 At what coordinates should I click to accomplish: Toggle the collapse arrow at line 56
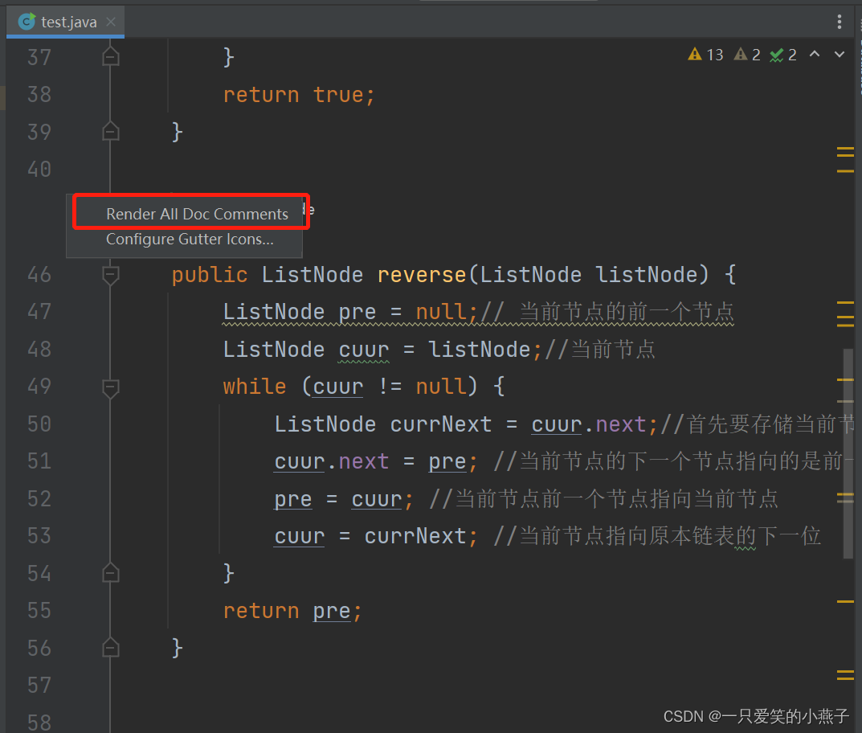click(x=110, y=647)
